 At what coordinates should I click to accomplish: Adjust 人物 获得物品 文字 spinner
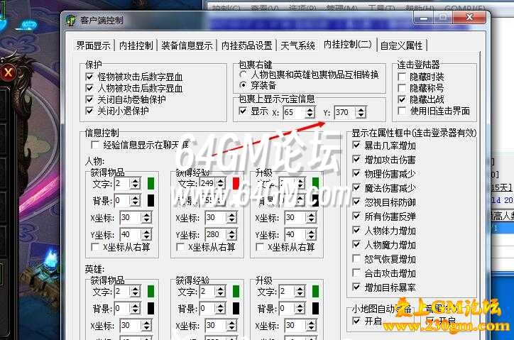135,183
